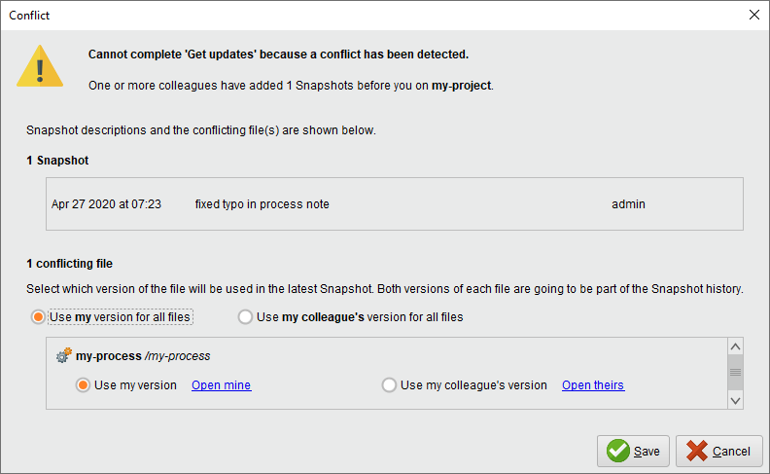Save the conflict resolution
Image resolution: width=770 pixels, height=474 pixels.
click(633, 451)
